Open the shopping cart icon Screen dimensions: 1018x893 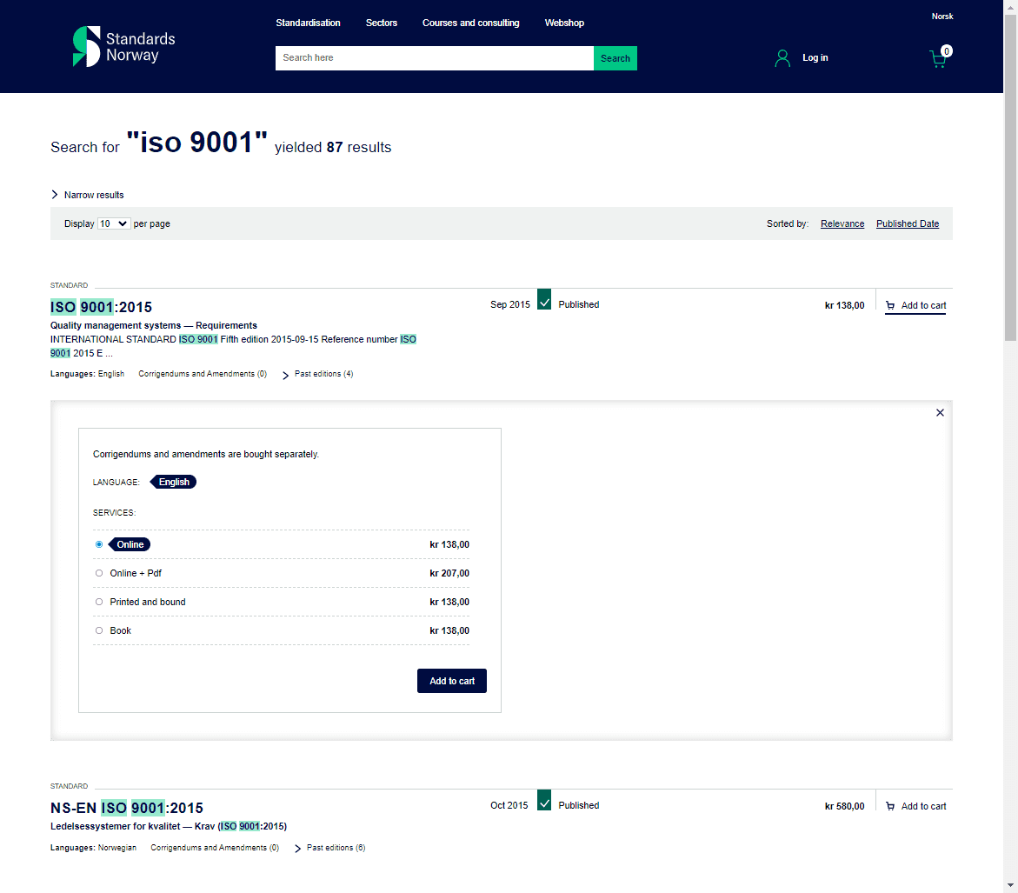click(x=940, y=57)
